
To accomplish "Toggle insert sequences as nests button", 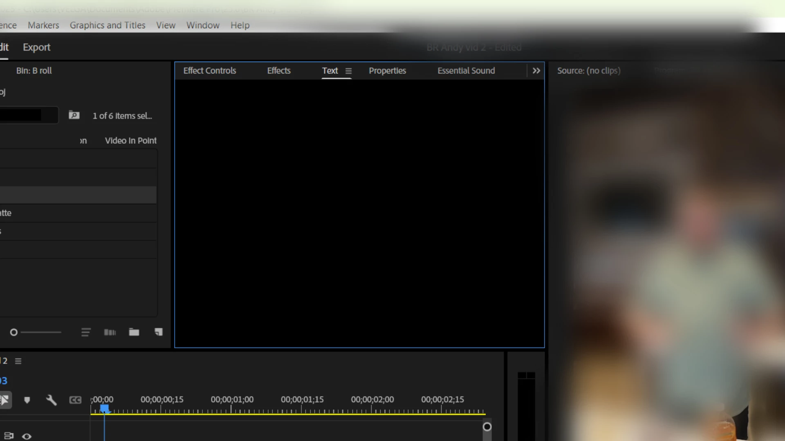I will (x=5, y=400).
